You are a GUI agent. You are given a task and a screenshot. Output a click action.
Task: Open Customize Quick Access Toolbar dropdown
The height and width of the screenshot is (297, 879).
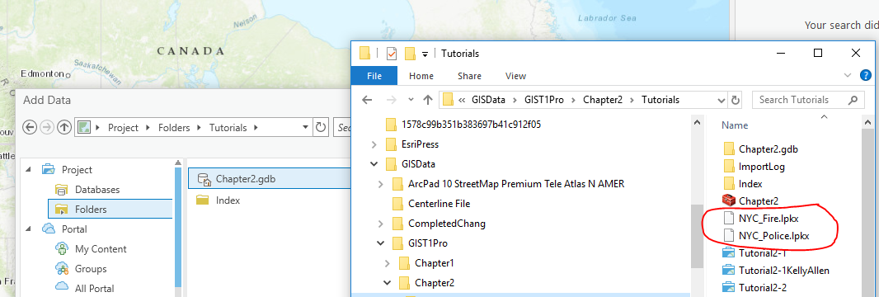(425, 54)
